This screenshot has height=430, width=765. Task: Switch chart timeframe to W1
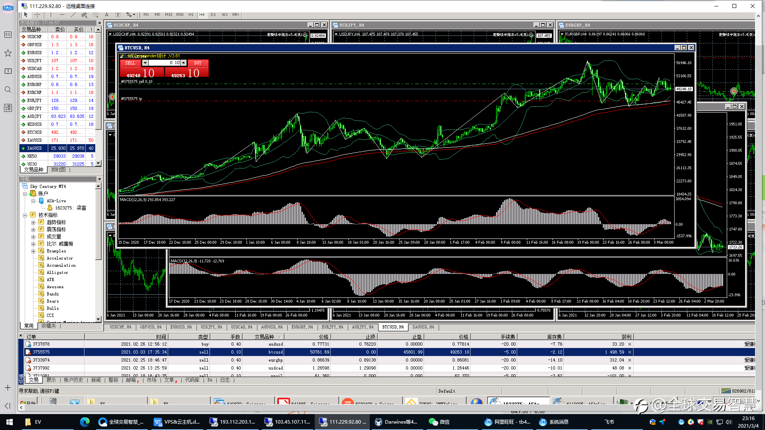(225, 15)
